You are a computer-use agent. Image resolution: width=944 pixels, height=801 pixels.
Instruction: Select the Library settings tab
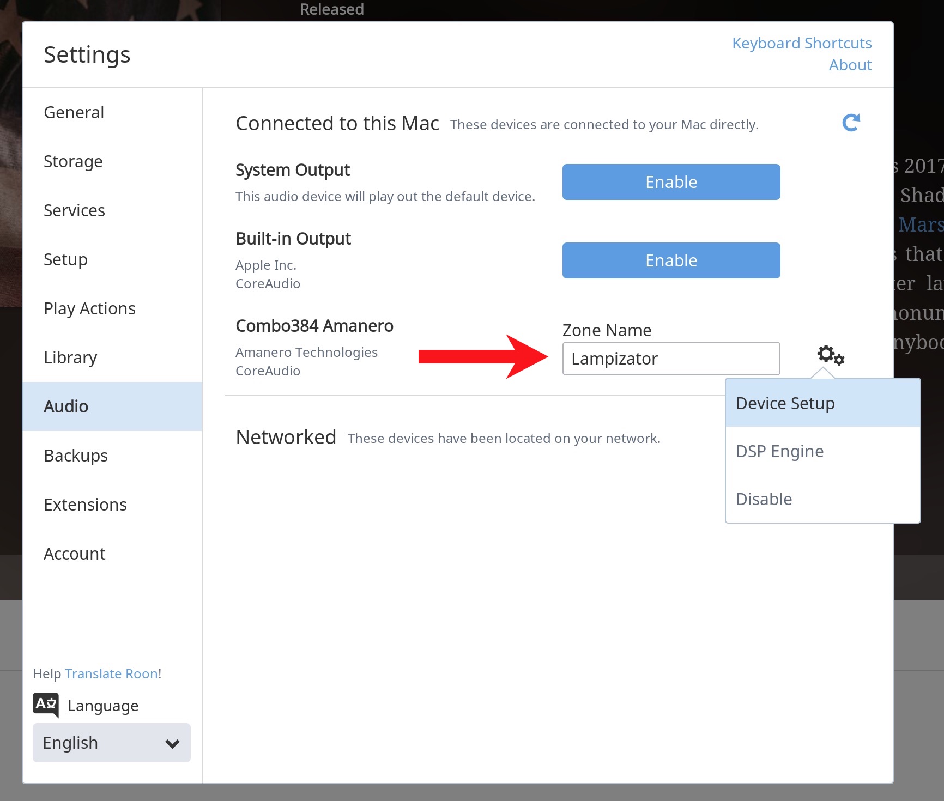tap(70, 357)
